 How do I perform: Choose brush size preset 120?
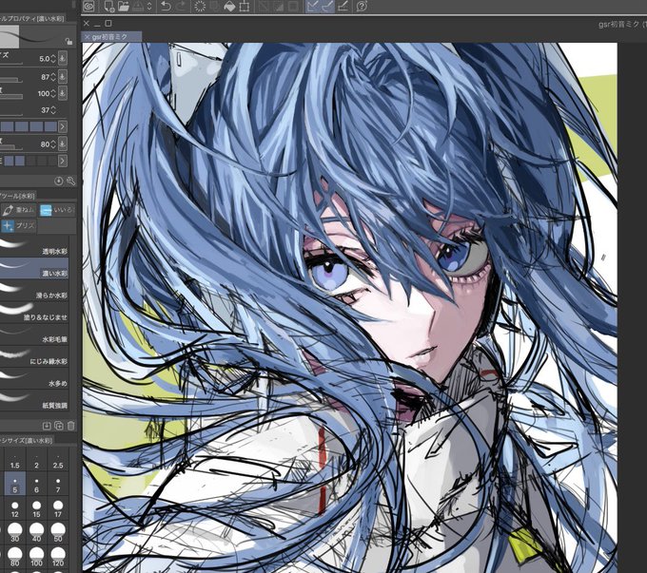[x=58, y=557]
